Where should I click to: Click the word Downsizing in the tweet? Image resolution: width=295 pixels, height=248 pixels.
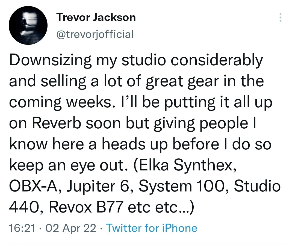click(51, 60)
